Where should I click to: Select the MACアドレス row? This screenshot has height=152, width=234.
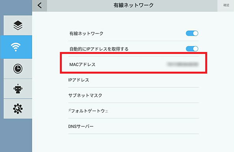pos(134,65)
